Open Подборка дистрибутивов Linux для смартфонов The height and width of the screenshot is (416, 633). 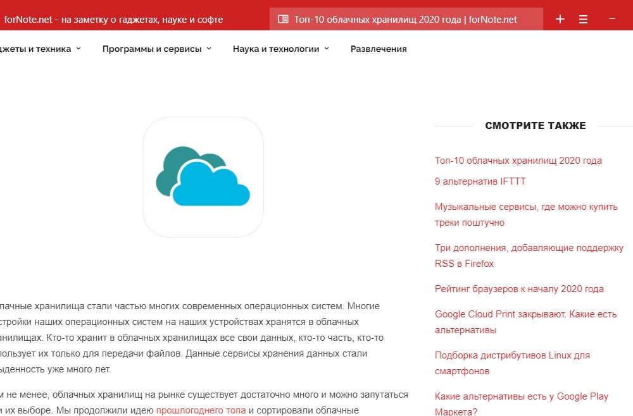tap(511, 355)
